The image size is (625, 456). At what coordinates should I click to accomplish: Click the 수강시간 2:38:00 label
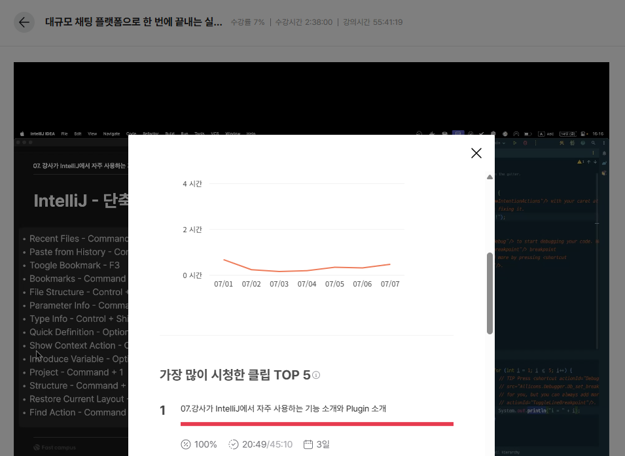click(304, 22)
